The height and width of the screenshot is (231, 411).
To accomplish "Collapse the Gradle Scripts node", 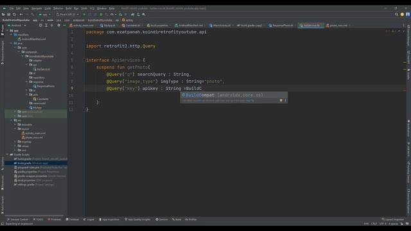I will click(7, 155).
